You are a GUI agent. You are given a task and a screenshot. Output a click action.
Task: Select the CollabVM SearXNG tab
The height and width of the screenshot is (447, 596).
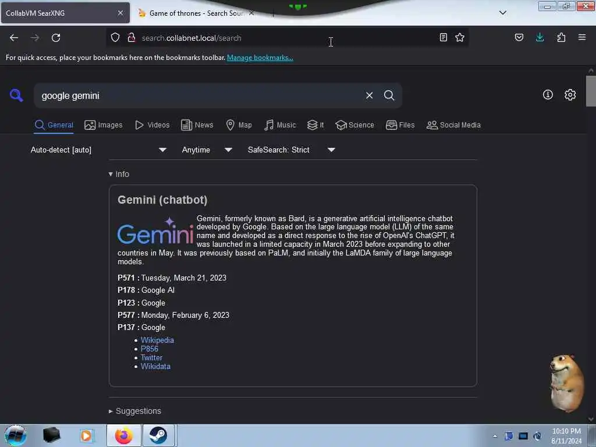65,13
